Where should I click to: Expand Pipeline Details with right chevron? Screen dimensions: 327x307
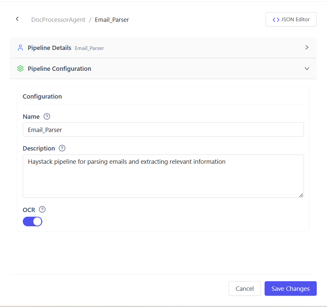[x=307, y=47]
